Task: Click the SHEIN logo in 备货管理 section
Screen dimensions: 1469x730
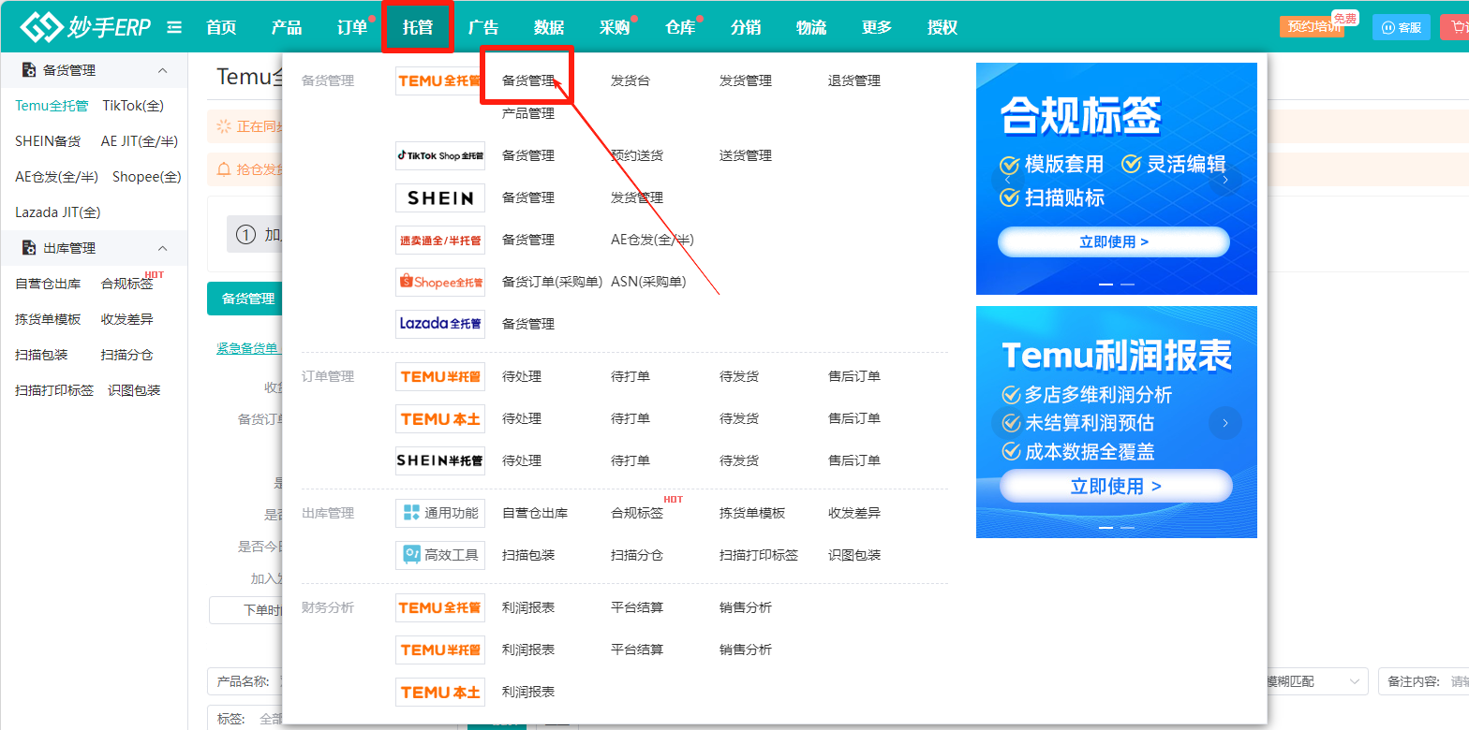Action: (x=440, y=197)
